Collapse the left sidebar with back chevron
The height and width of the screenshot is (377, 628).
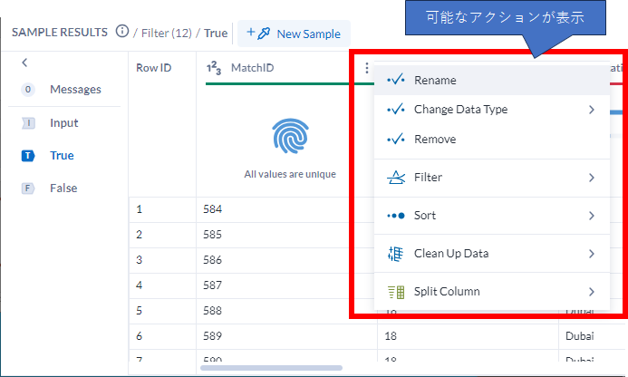tap(24, 63)
